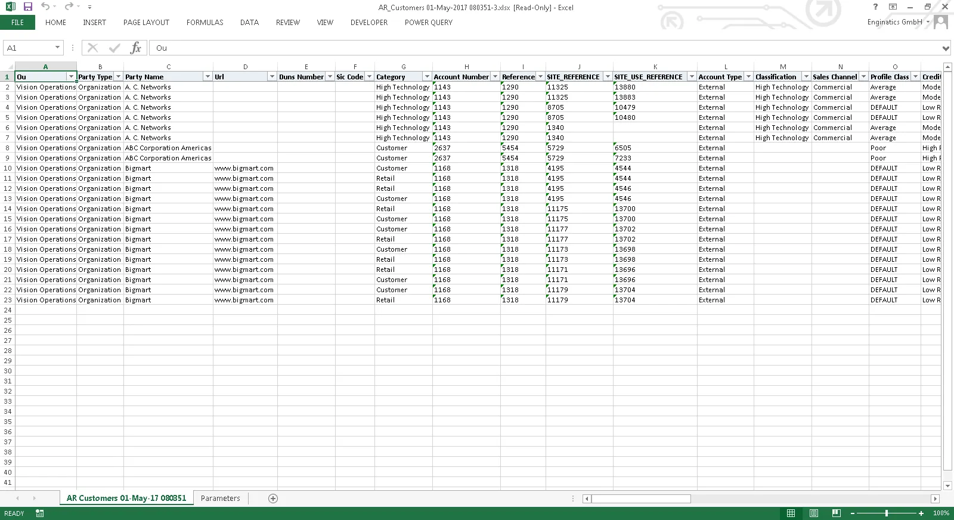The width and height of the screenshot is (954, 520).
Task: Click the Name Box showing A1
Action: point(28,48)
